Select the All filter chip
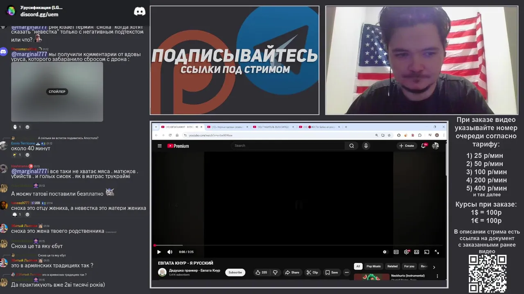This screenshot has height=294, width=524. (x=358, y=266)
